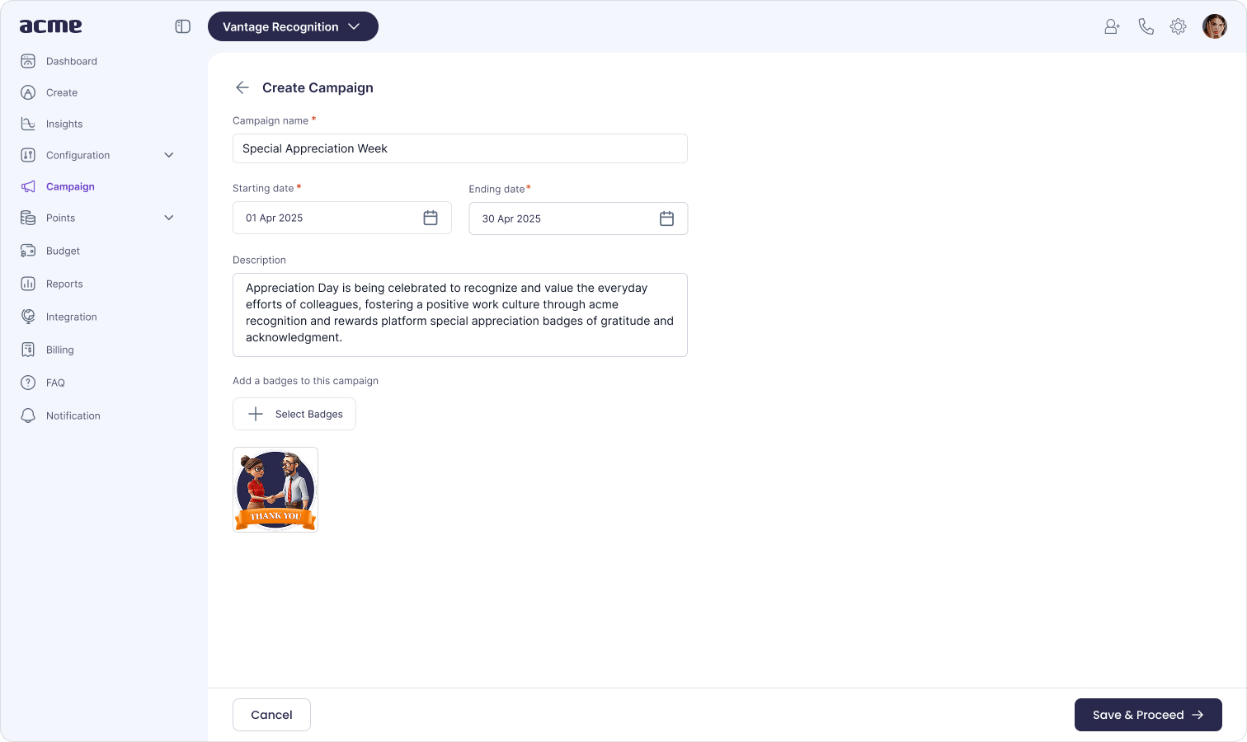Click the Dashboard sidebar icon
Screen dimensions: 1247x742
point(28,61)
